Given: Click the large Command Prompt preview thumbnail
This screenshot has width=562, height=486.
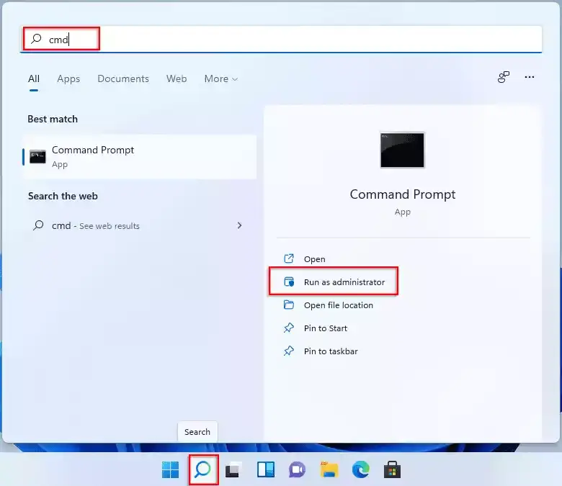Looking at the screenshot, I should click(402, 150).
